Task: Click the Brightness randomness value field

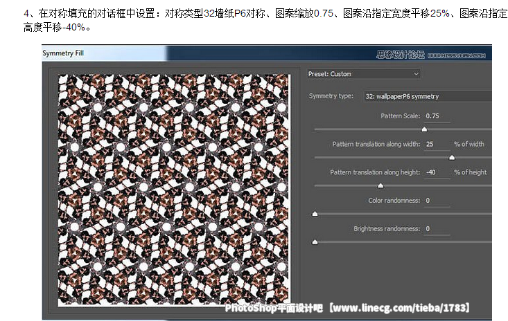Action: 437,229
